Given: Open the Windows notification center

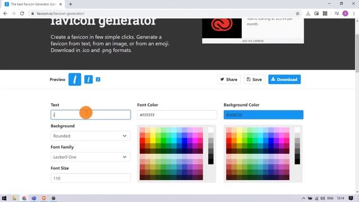Looking at the screenshot, I should 351,198.
